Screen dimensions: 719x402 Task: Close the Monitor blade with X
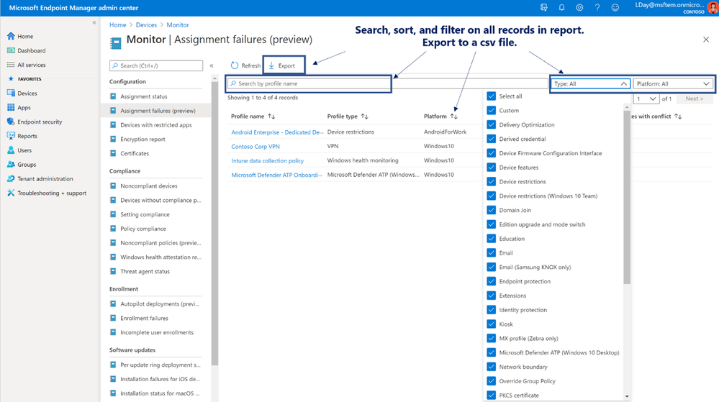pos(706,40)
